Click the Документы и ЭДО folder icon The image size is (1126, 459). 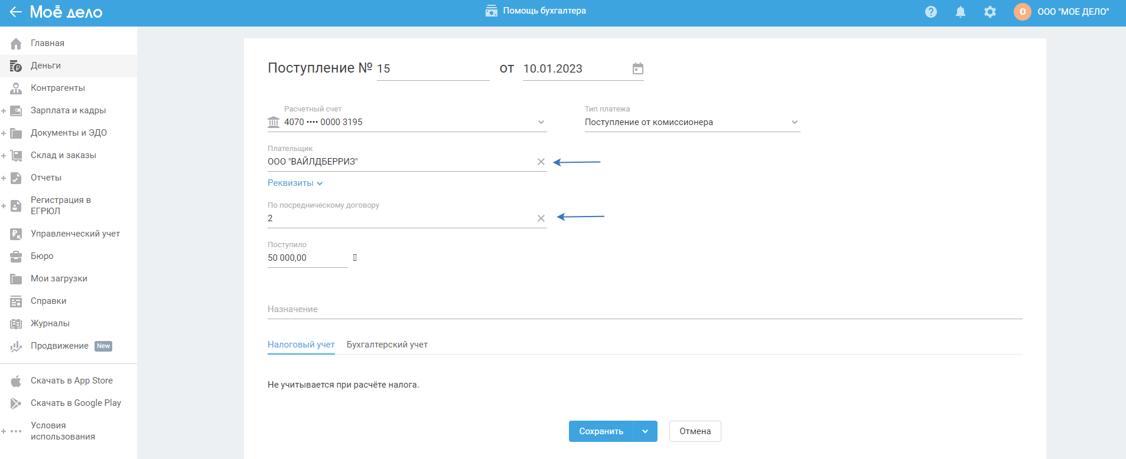tap(16, 133)
